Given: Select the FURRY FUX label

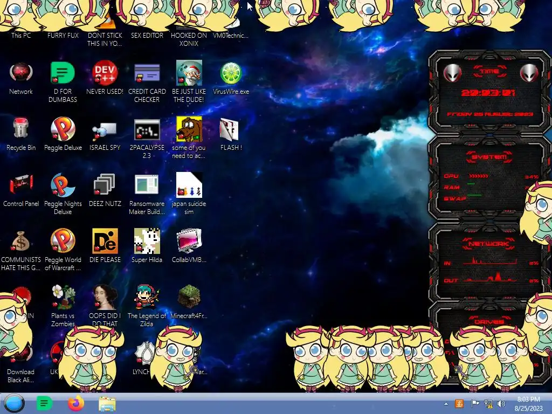Looking at the screenshot, I should coord(63,35).
